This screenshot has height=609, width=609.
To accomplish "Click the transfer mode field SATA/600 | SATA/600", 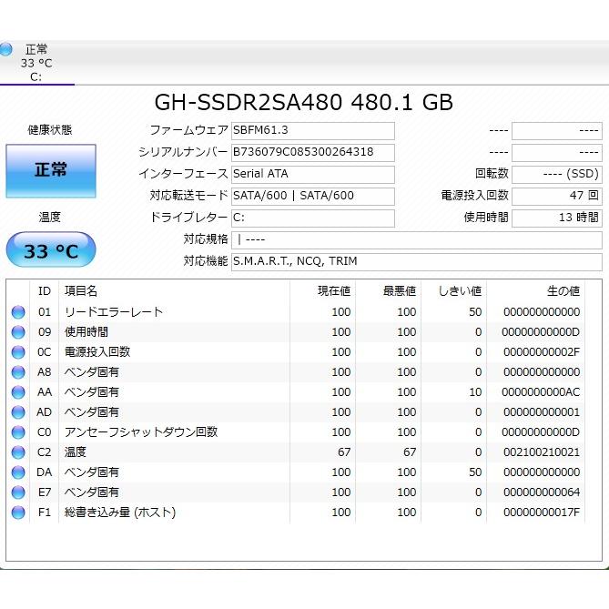I will coord(312,196).
